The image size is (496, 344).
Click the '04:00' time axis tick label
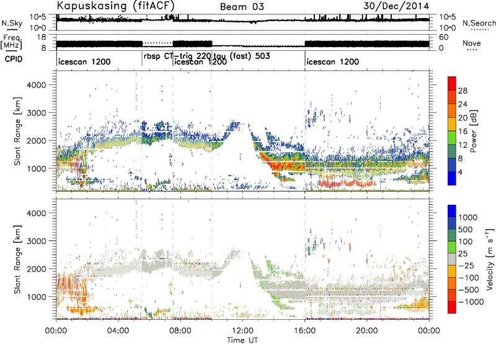click(x=118, y=330)
